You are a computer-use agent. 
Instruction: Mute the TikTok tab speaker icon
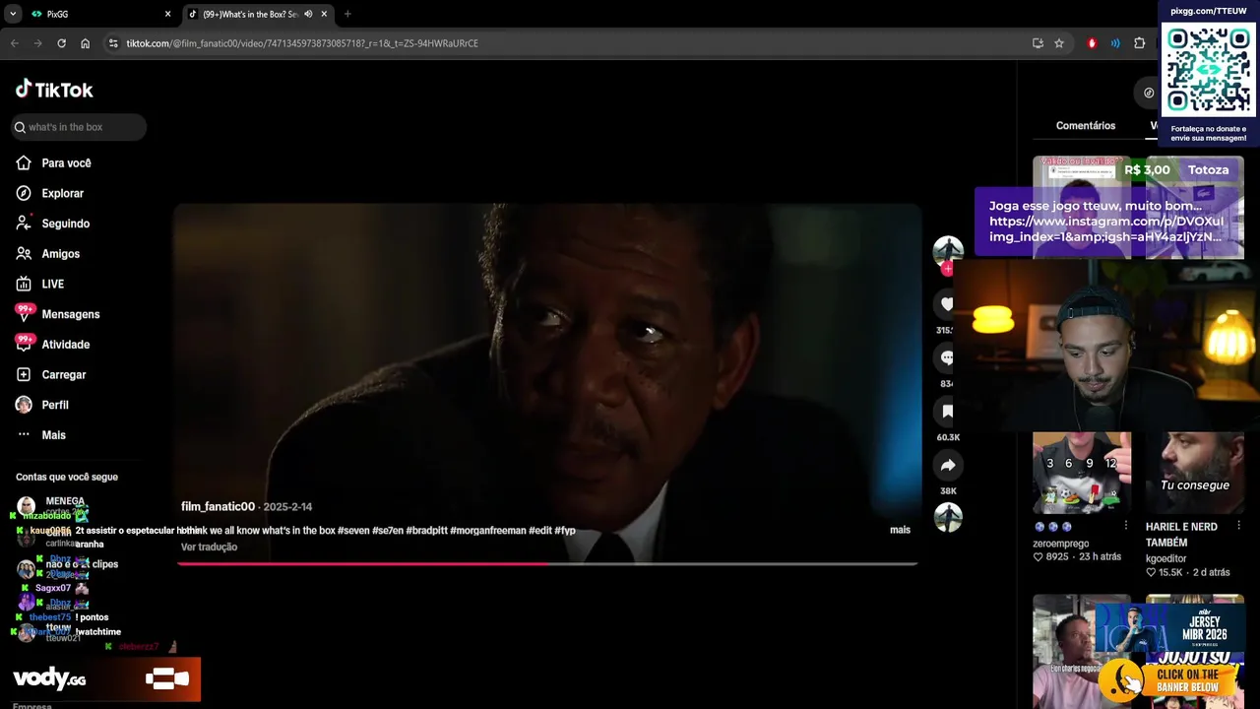click(x=308, y=14)
